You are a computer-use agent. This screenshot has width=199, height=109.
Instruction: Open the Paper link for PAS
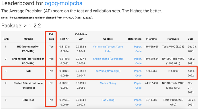pos(137,71)
